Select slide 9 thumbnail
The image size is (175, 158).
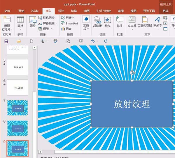coord(17,148)
